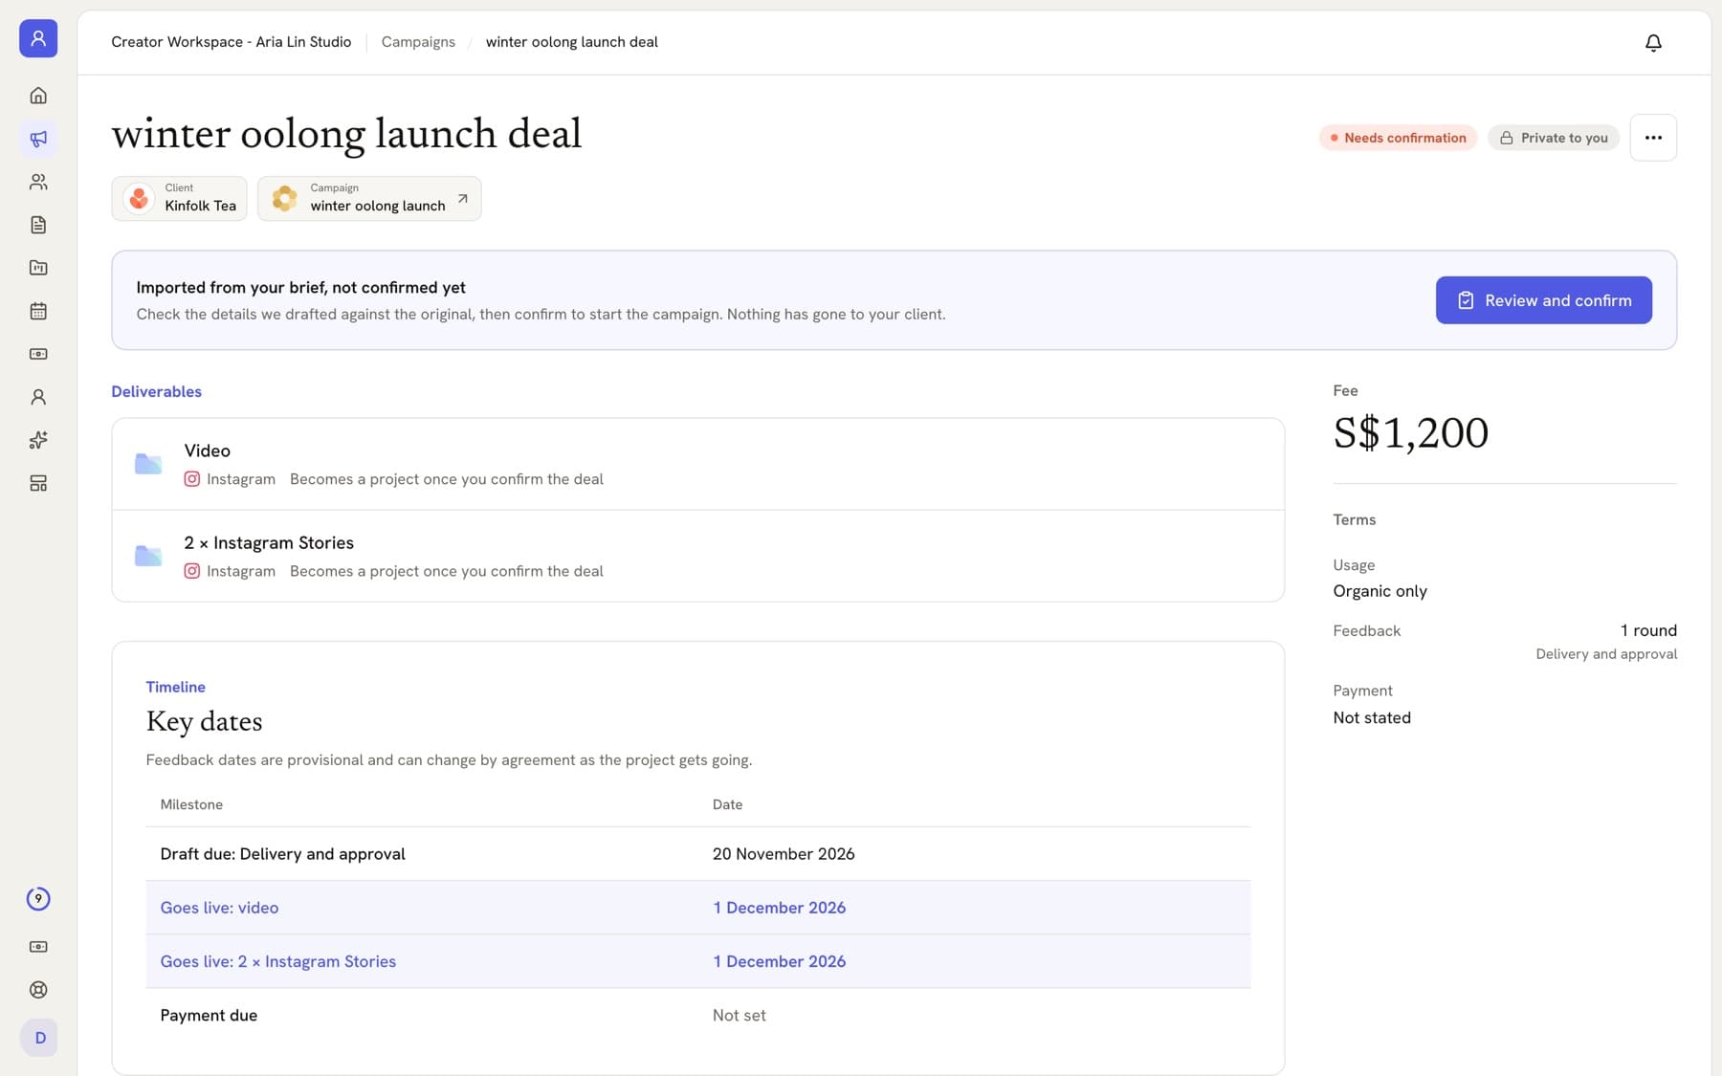Click the 20 November 2026 date
Viewport: 1722px width, 1076px height.
[x=784, y=854]
